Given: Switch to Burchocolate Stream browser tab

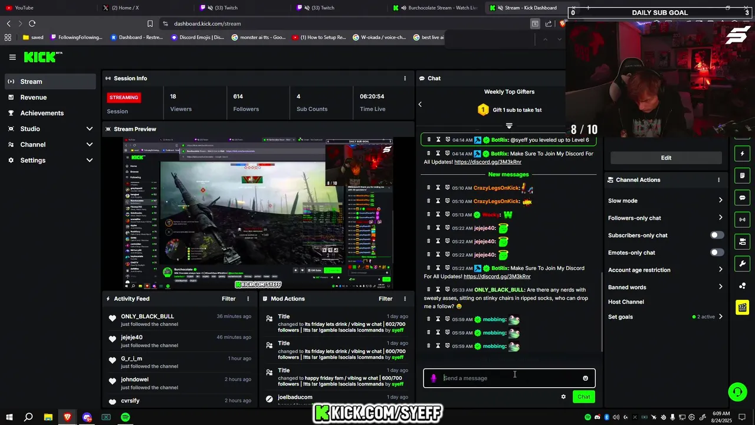Looking at the screenshot, I should tap(436, 8).
